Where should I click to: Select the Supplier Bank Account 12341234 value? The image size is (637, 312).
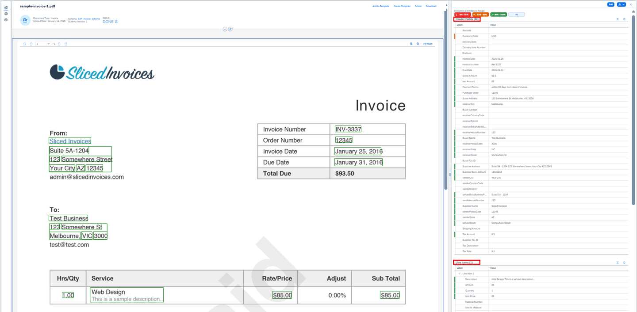tap(497, 172)
